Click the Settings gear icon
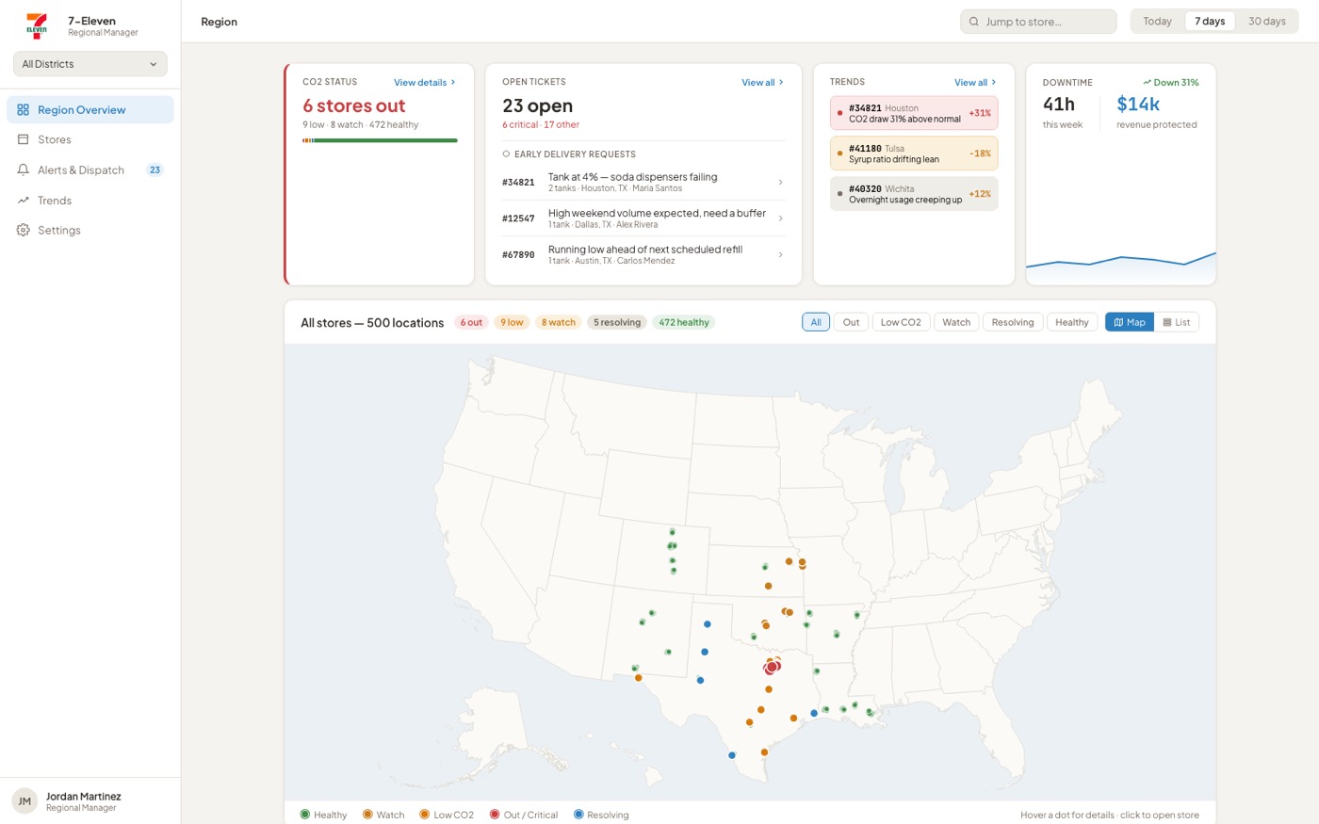1319x824 pixels. tap(23, 230)
